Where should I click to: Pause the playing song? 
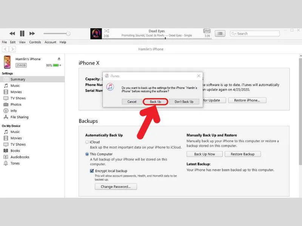[x=22, y=34]
